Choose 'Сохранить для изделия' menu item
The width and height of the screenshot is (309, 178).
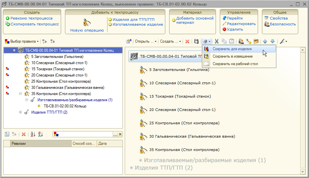pyautogui.click(x=232, y=49)
